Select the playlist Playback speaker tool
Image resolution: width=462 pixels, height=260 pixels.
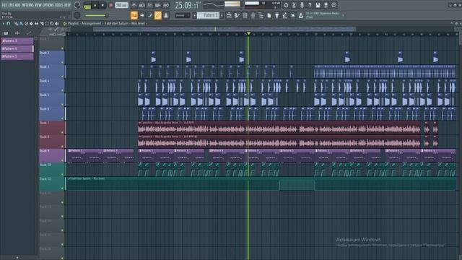pyautogui.click(x=57, y=24)
